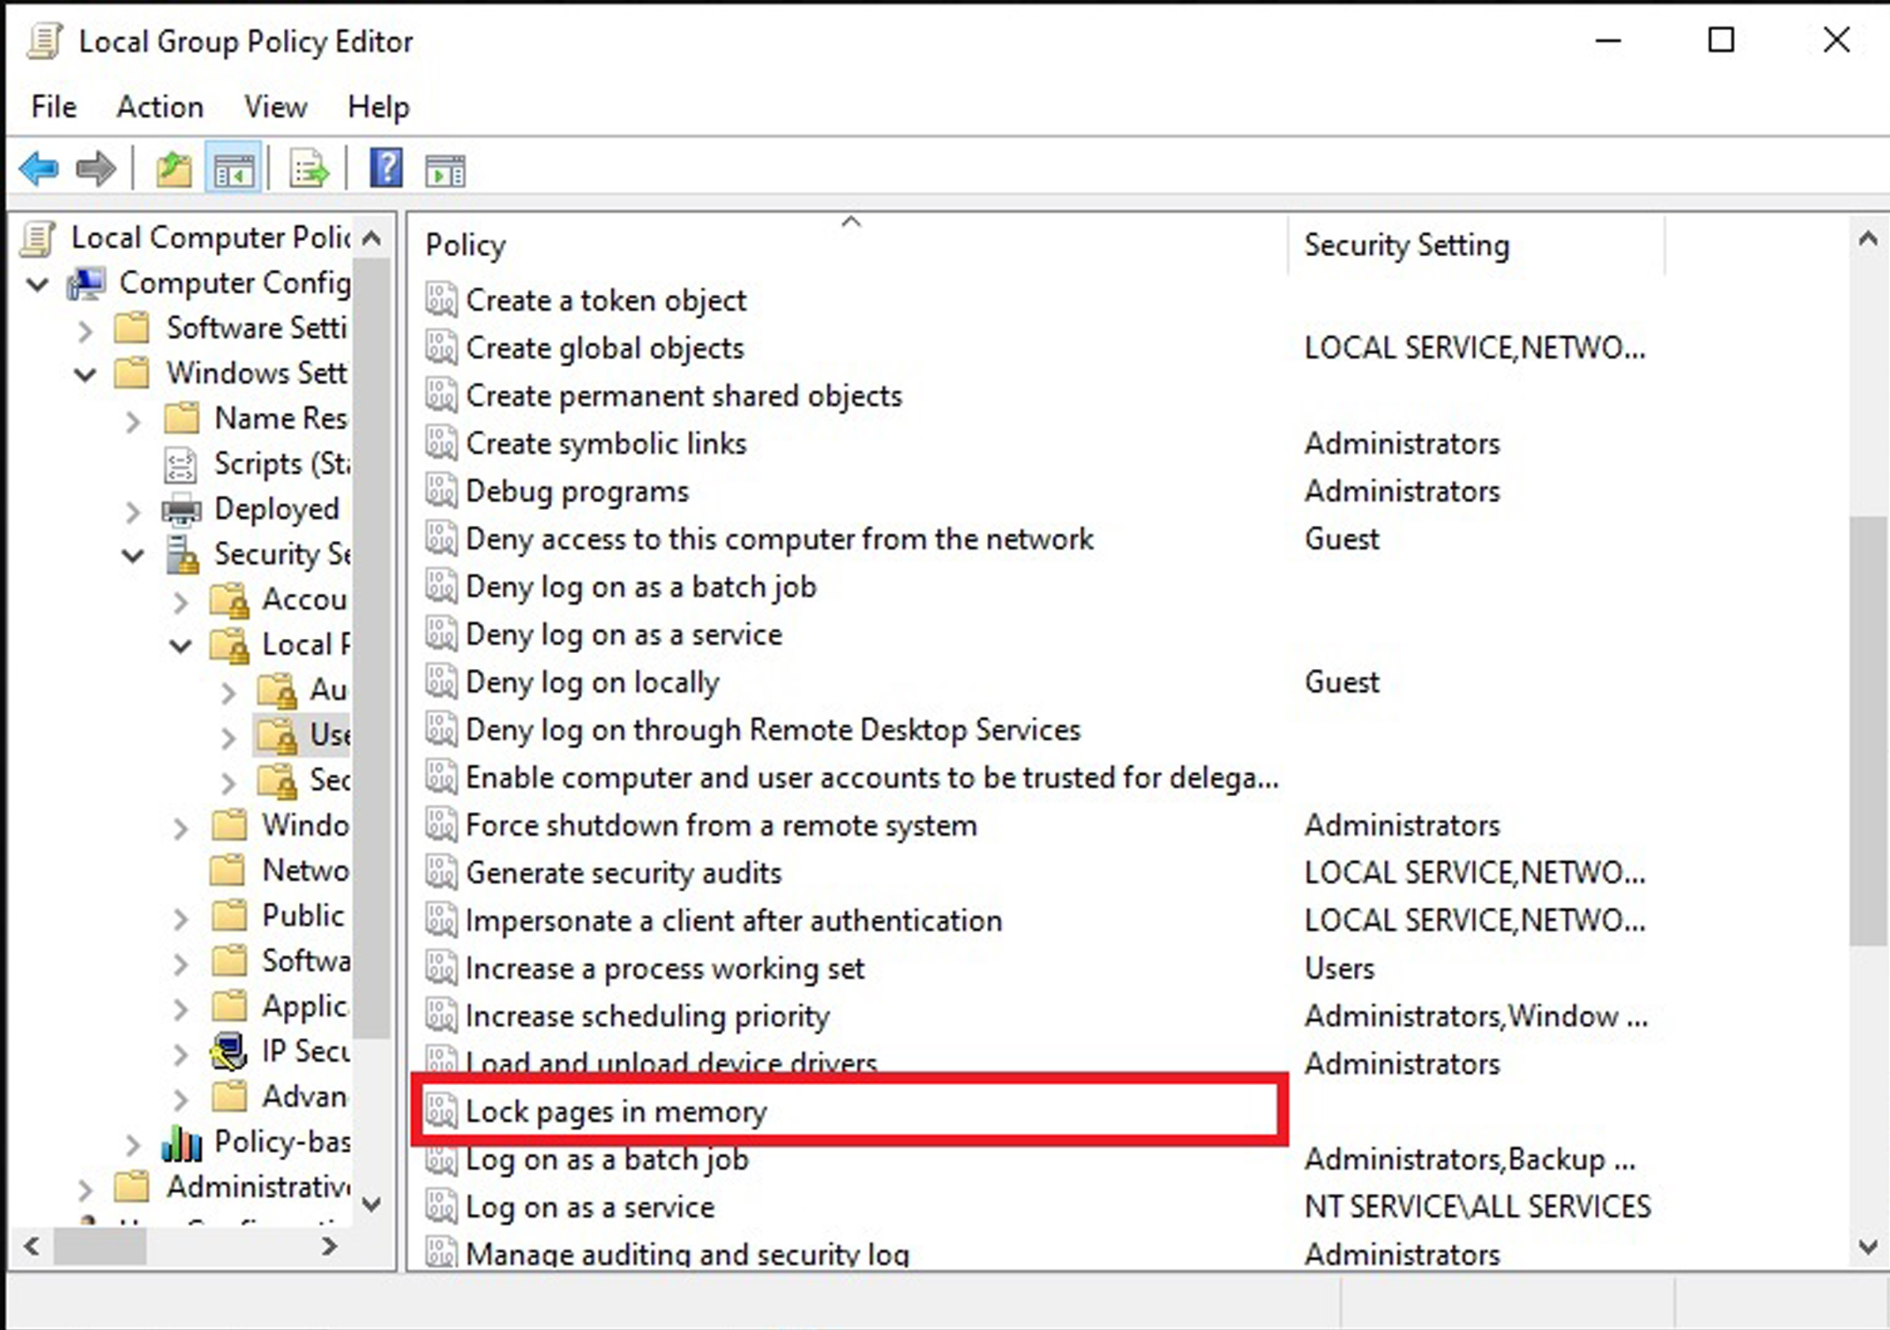This screenshot has width=1890, height=1330.
Task: Click the policy list's vertical scrollbar thumb
Action: [1867, 731]
